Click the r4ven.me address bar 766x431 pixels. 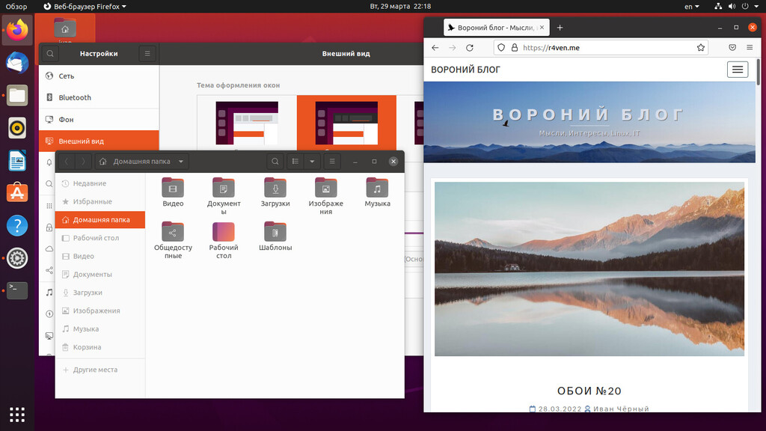coord(598,48)
